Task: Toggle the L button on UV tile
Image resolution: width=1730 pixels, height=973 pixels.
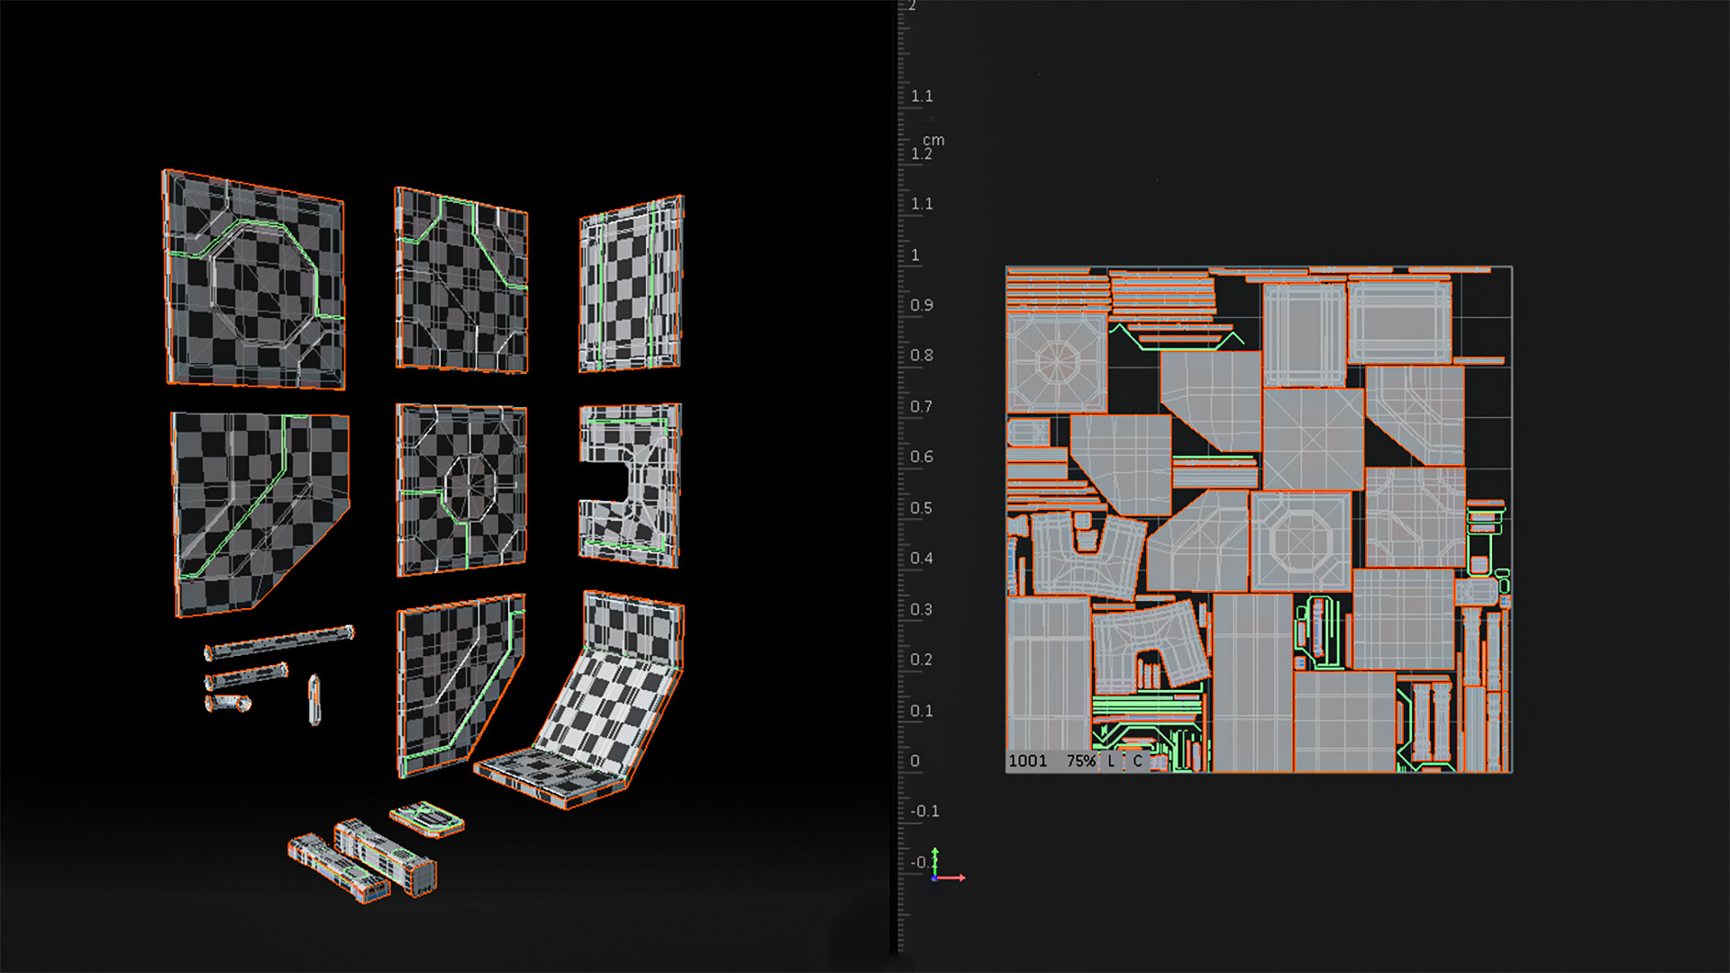Action: [x=1111, y=761]
